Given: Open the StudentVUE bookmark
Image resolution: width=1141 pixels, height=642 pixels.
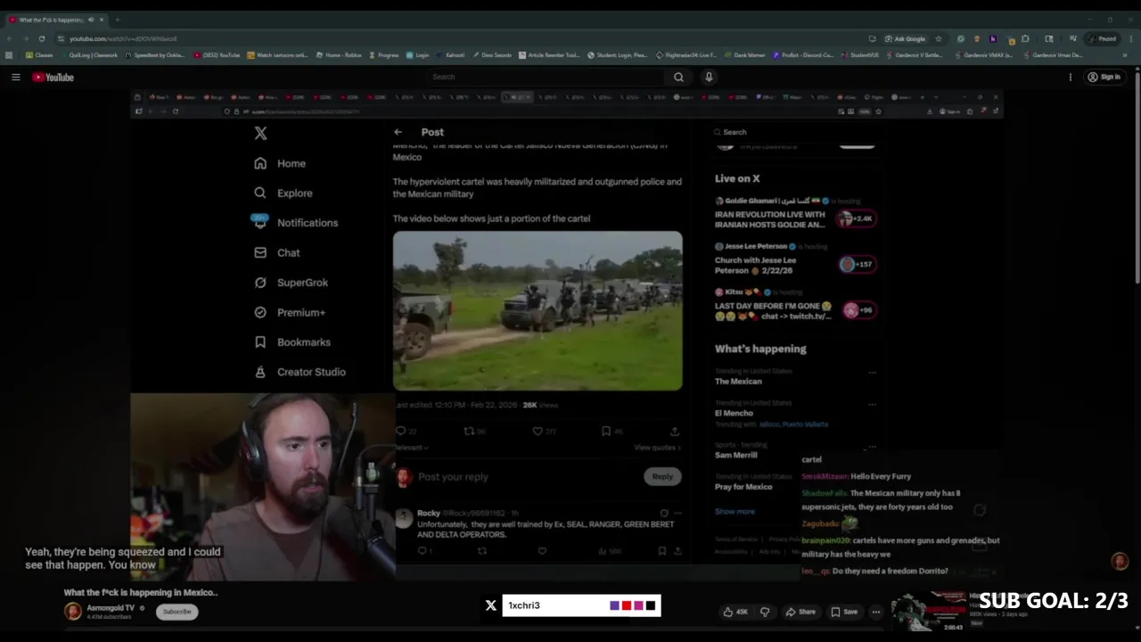Looking at the screenshot, I should 860,55.
